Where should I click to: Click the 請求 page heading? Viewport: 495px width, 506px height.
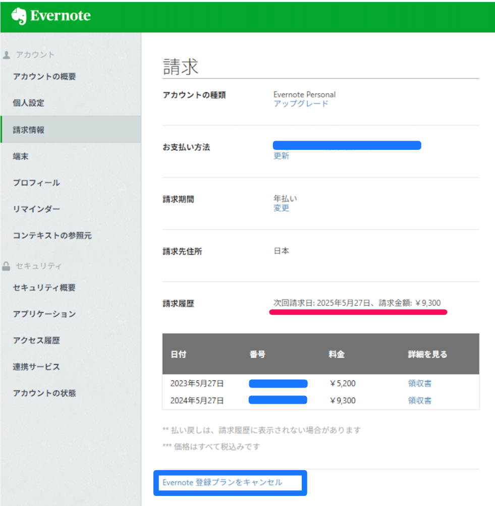pos(180,67)
